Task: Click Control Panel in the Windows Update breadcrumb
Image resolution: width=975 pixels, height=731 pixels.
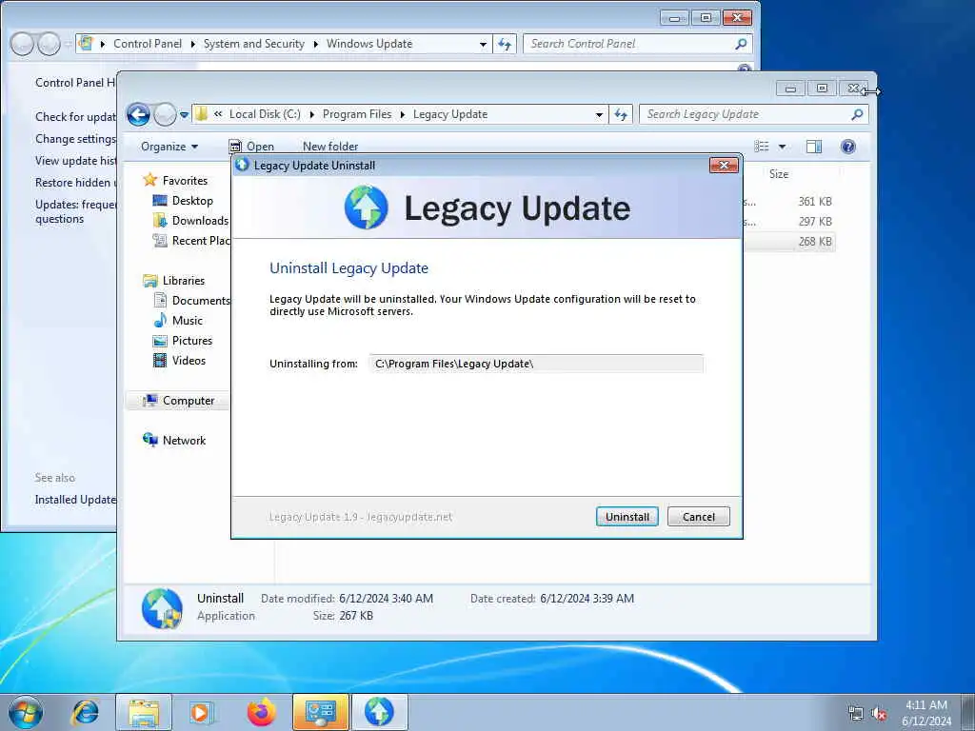Action: point(148,44)
